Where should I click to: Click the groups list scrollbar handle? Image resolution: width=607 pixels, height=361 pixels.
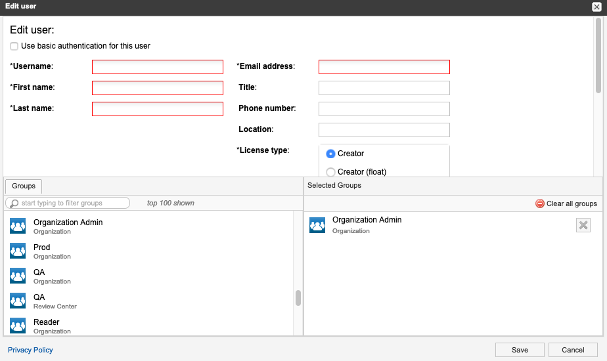(x=298, y=298)
